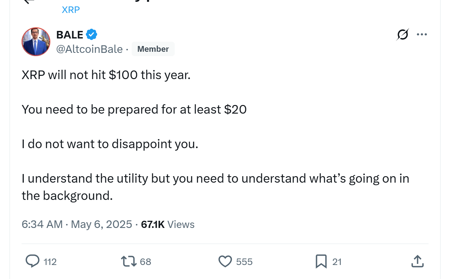Click the reply speech bubble icon
Screen dimensions: 453x279
pyautogui.click(x=32, y=261)
